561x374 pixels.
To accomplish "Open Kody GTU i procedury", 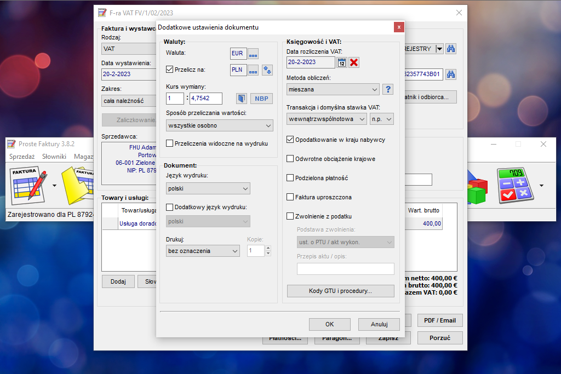I will click(341, 291).
